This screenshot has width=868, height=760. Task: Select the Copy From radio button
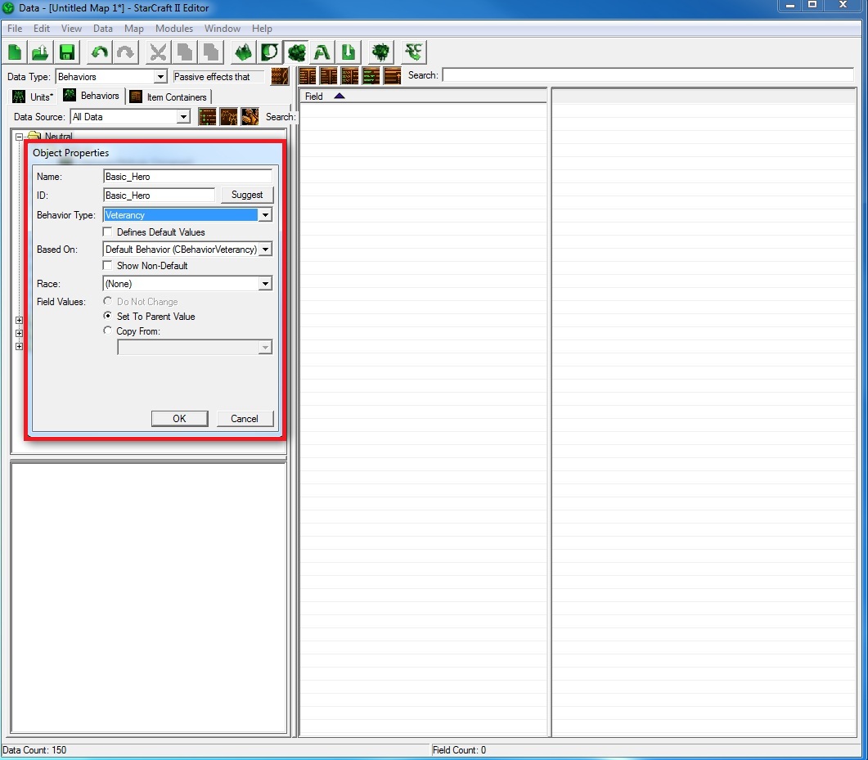108,331
